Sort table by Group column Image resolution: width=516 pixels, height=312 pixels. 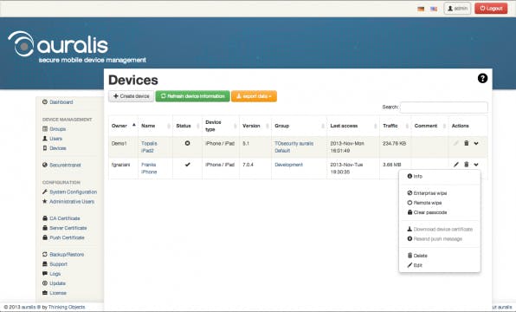tap(299, 126)
